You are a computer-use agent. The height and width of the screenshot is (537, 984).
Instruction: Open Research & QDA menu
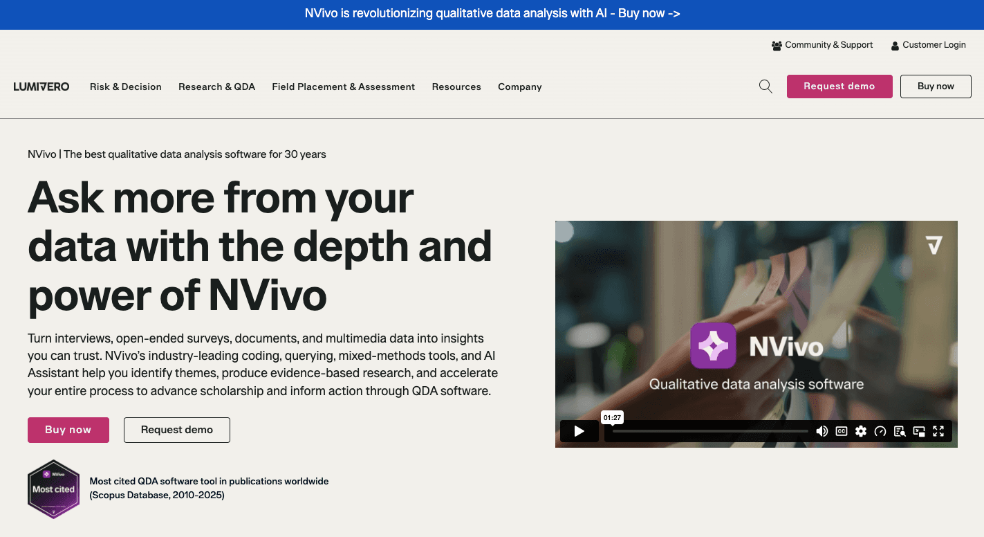217,87
